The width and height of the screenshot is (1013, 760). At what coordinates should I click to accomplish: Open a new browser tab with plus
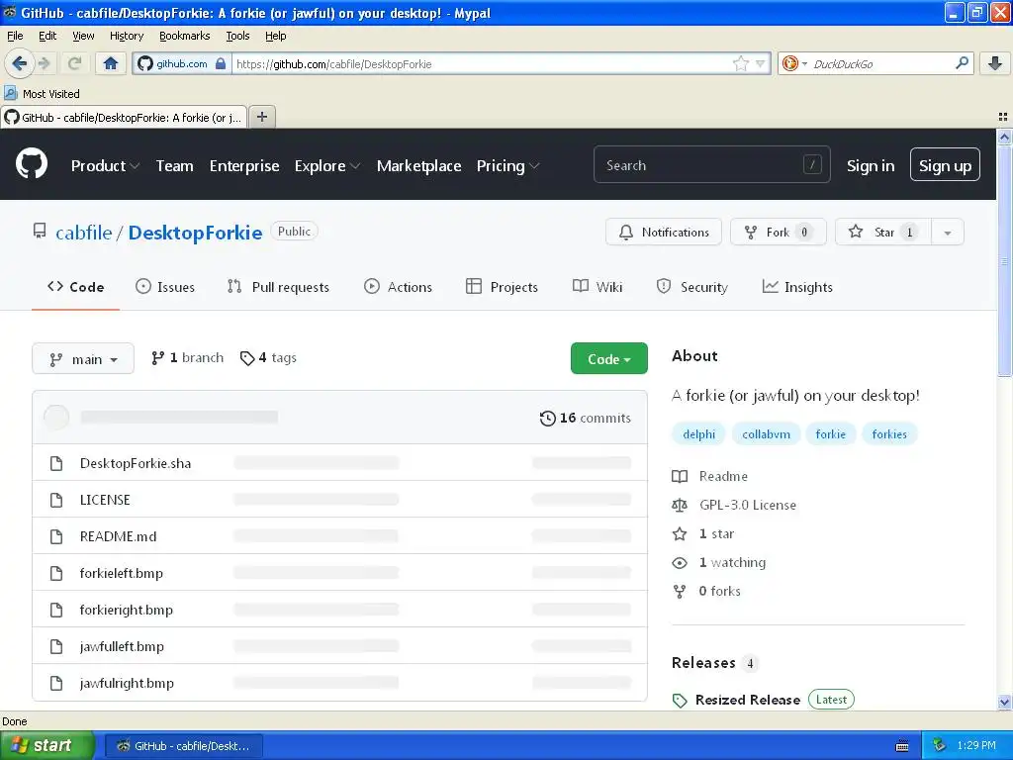click(x=261, y=117)
